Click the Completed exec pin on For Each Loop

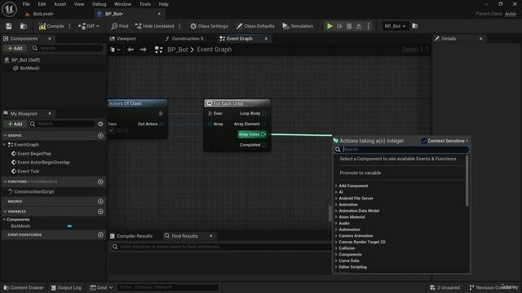click(264, 145)
